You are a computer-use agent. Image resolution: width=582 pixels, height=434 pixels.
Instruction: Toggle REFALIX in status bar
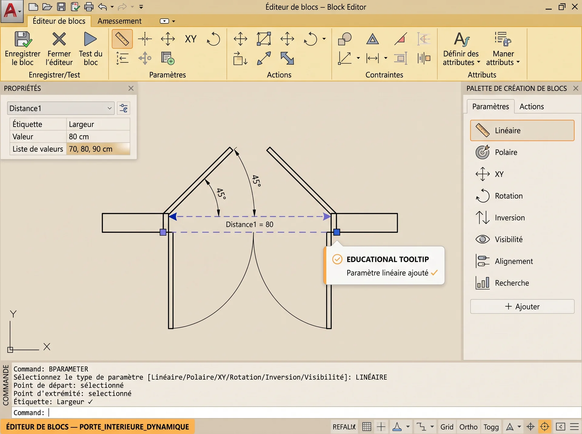pyautogui.click(x=344, y=427)
